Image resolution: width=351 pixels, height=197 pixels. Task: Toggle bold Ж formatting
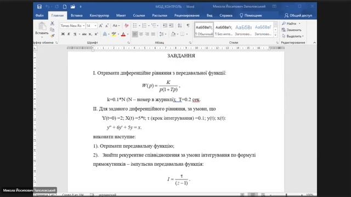coord(63,34)
